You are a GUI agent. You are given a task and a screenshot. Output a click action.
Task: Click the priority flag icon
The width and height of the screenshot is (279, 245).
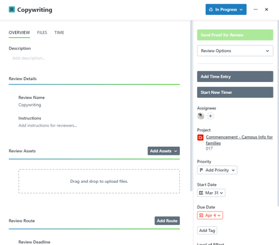click(x=201, y=170)
